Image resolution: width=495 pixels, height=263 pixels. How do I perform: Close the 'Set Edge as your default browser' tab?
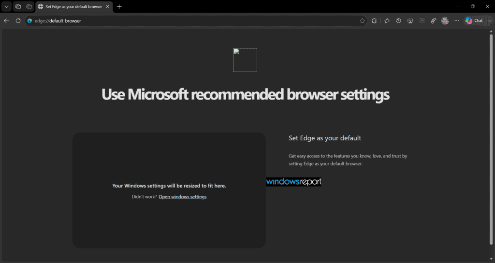(108, 7)
